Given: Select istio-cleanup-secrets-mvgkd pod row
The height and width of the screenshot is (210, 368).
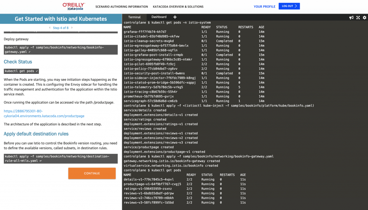Looking at the screenshot, I should [x=194, y=41].
